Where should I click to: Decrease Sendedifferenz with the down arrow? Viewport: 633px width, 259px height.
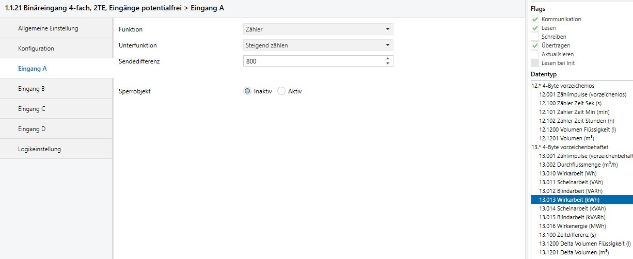tap(387, 64)
